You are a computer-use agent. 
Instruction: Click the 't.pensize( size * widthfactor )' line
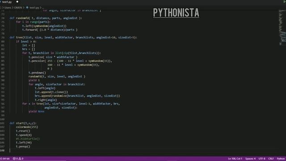(53, 57)
